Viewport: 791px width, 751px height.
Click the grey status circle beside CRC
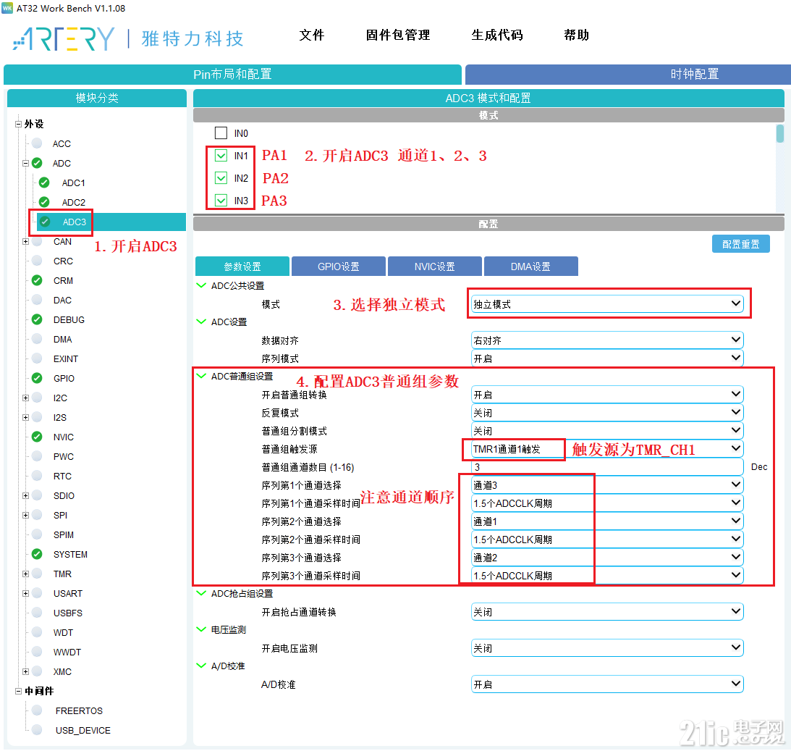(x=37, y=261)
